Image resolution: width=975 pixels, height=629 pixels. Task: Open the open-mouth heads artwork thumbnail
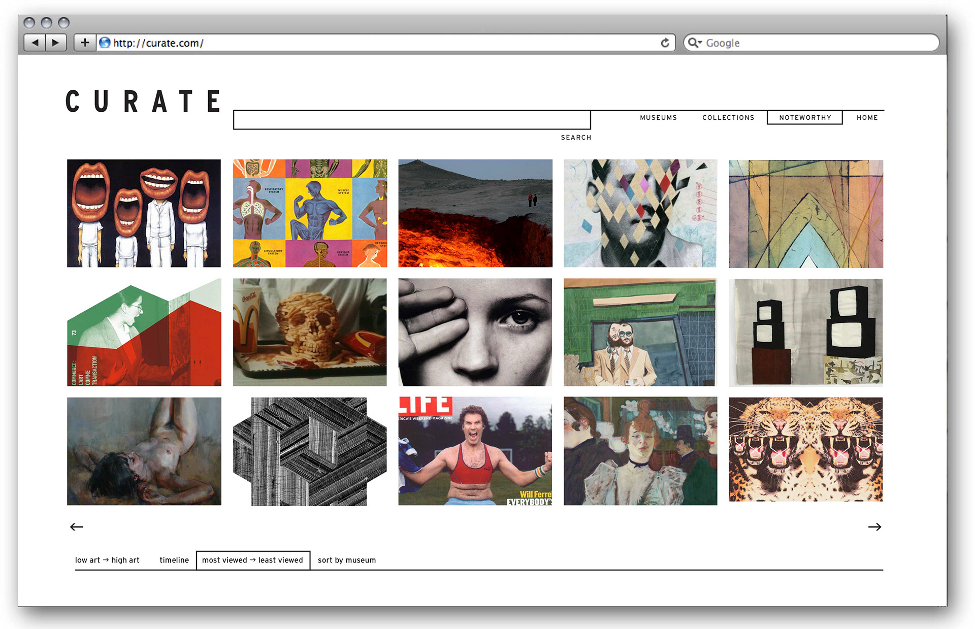[x=144, y=213]
